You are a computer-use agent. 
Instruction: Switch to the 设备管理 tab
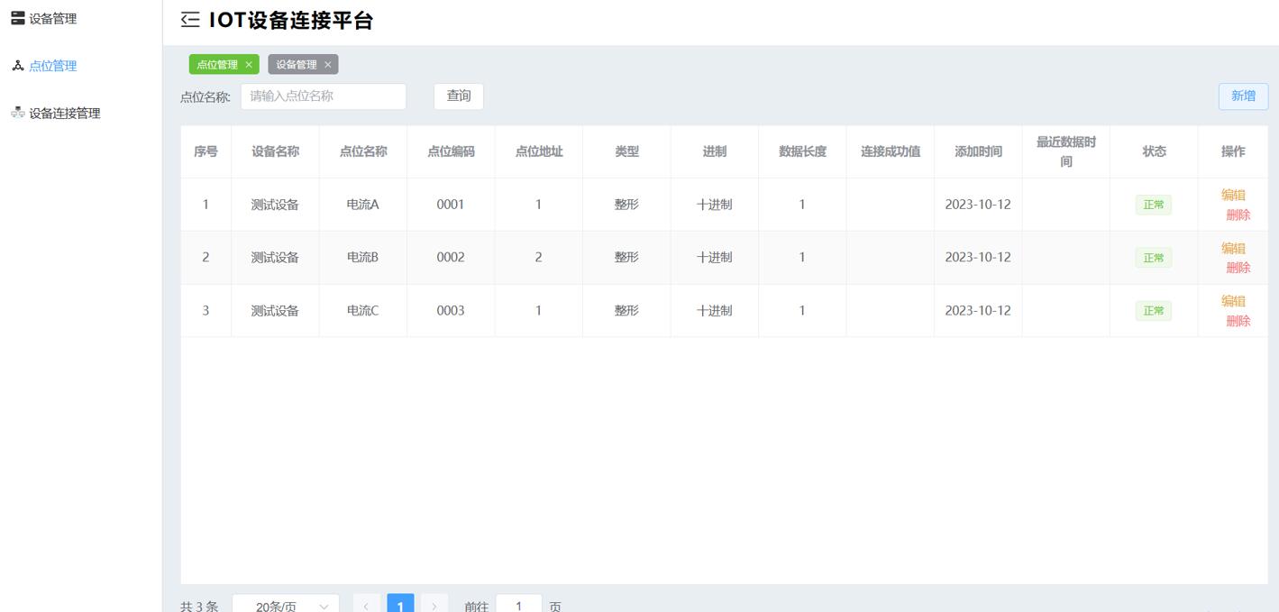[x=296, y=65]
